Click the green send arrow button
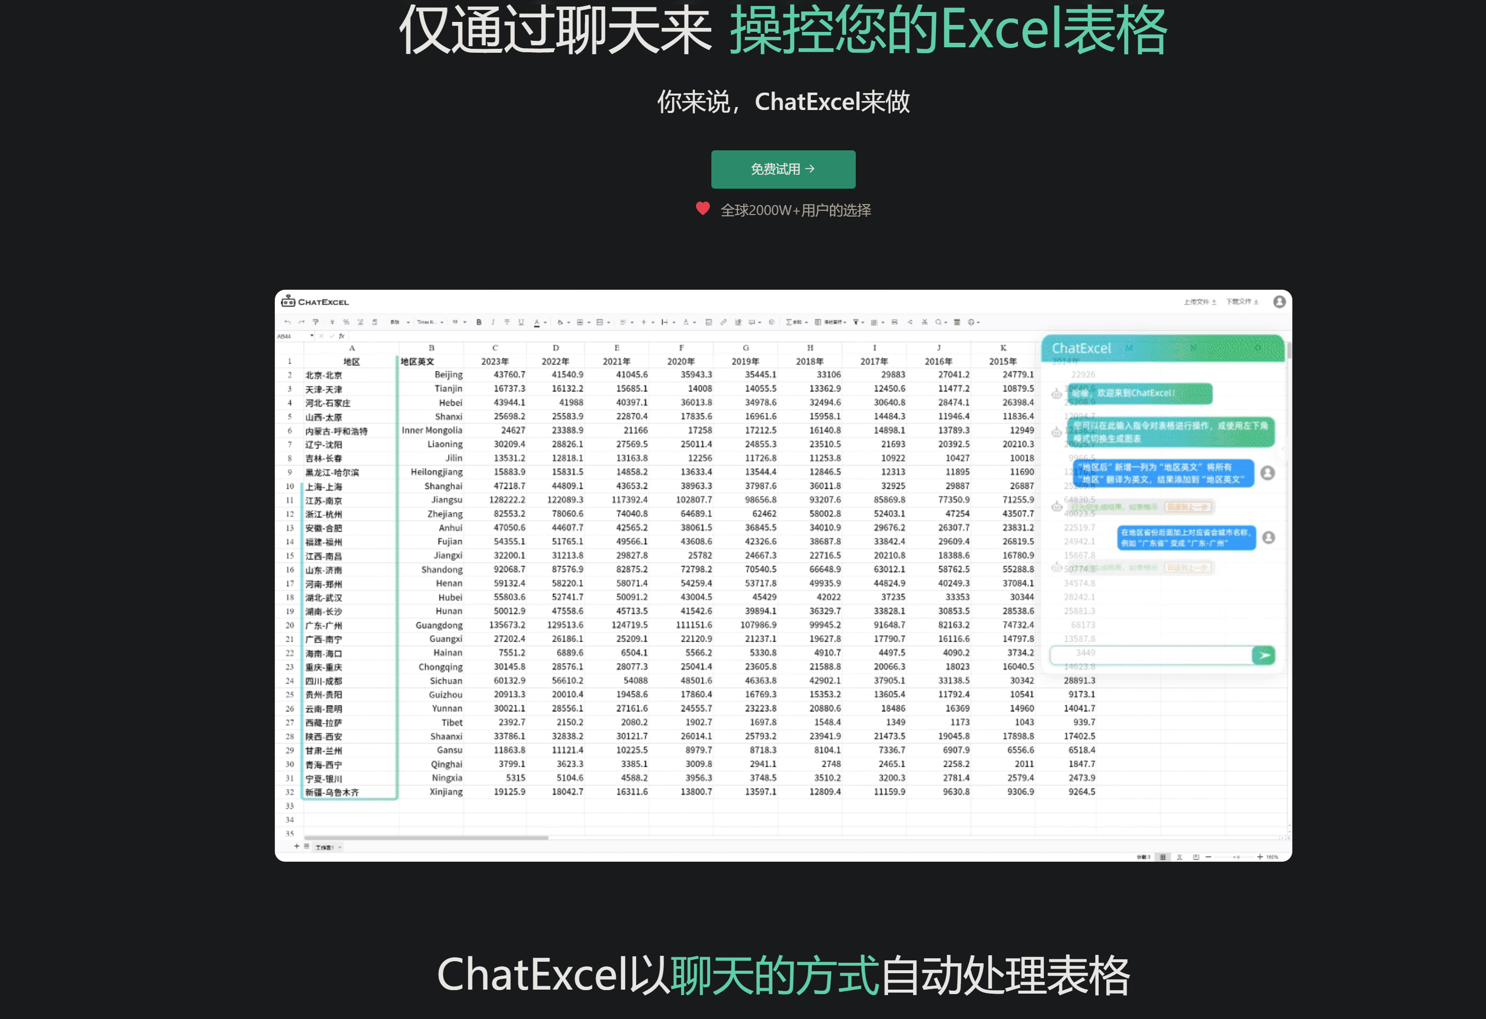 pos(1263,655)
